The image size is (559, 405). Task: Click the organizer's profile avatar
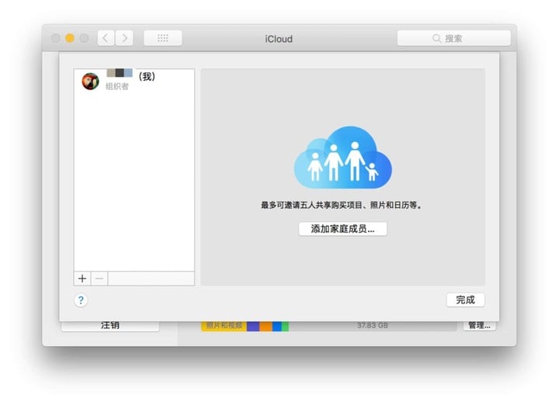[91, 81]
